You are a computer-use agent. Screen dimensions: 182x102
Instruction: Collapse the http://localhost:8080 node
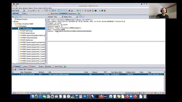point(14,24)
